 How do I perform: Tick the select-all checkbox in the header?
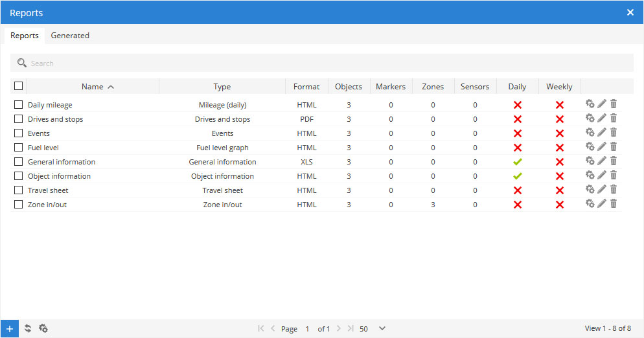point(19,86)
